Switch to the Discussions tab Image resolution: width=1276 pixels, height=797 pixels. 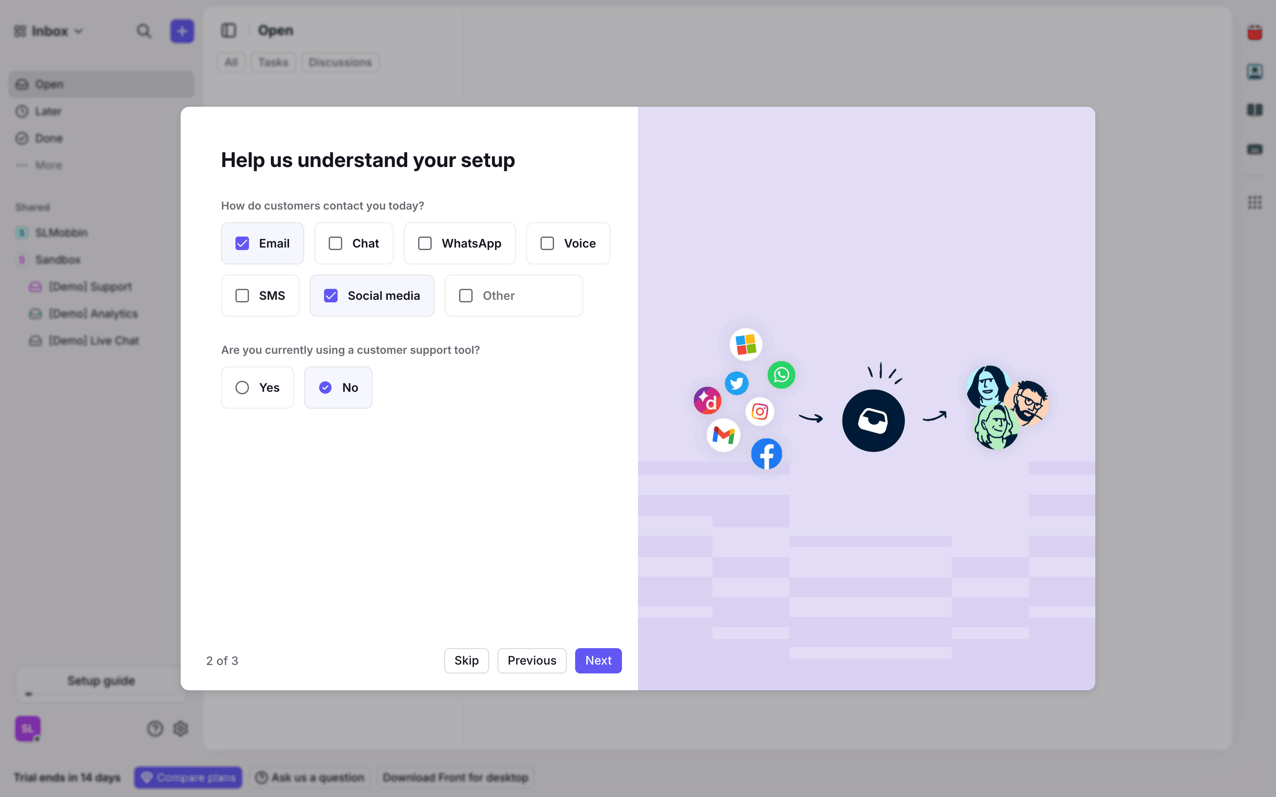[x=340, y=62]
